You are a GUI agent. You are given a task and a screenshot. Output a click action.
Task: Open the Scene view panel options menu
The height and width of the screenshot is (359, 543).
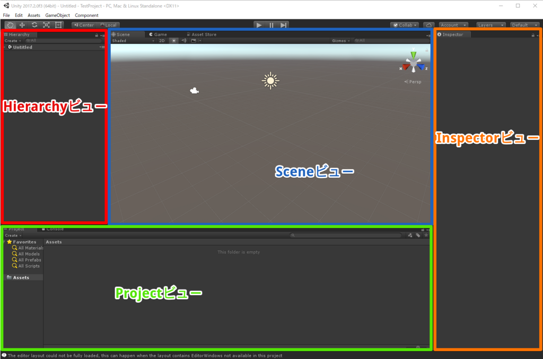[x=428, y=36]
